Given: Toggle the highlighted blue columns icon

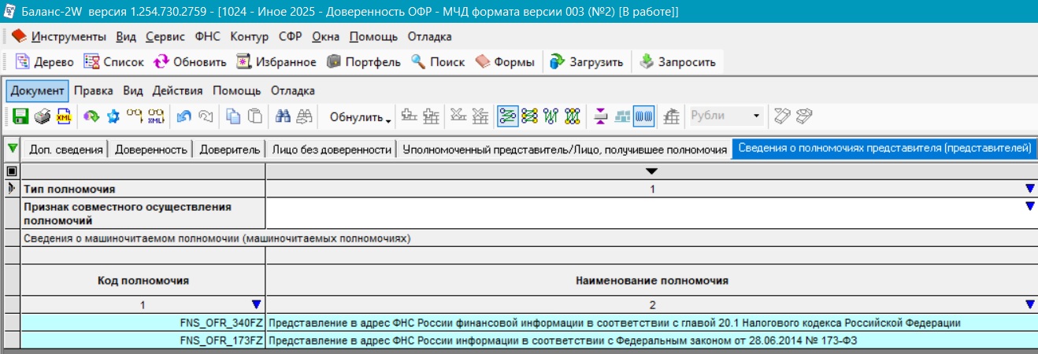Looking at the screenshot, I should 643,116.
